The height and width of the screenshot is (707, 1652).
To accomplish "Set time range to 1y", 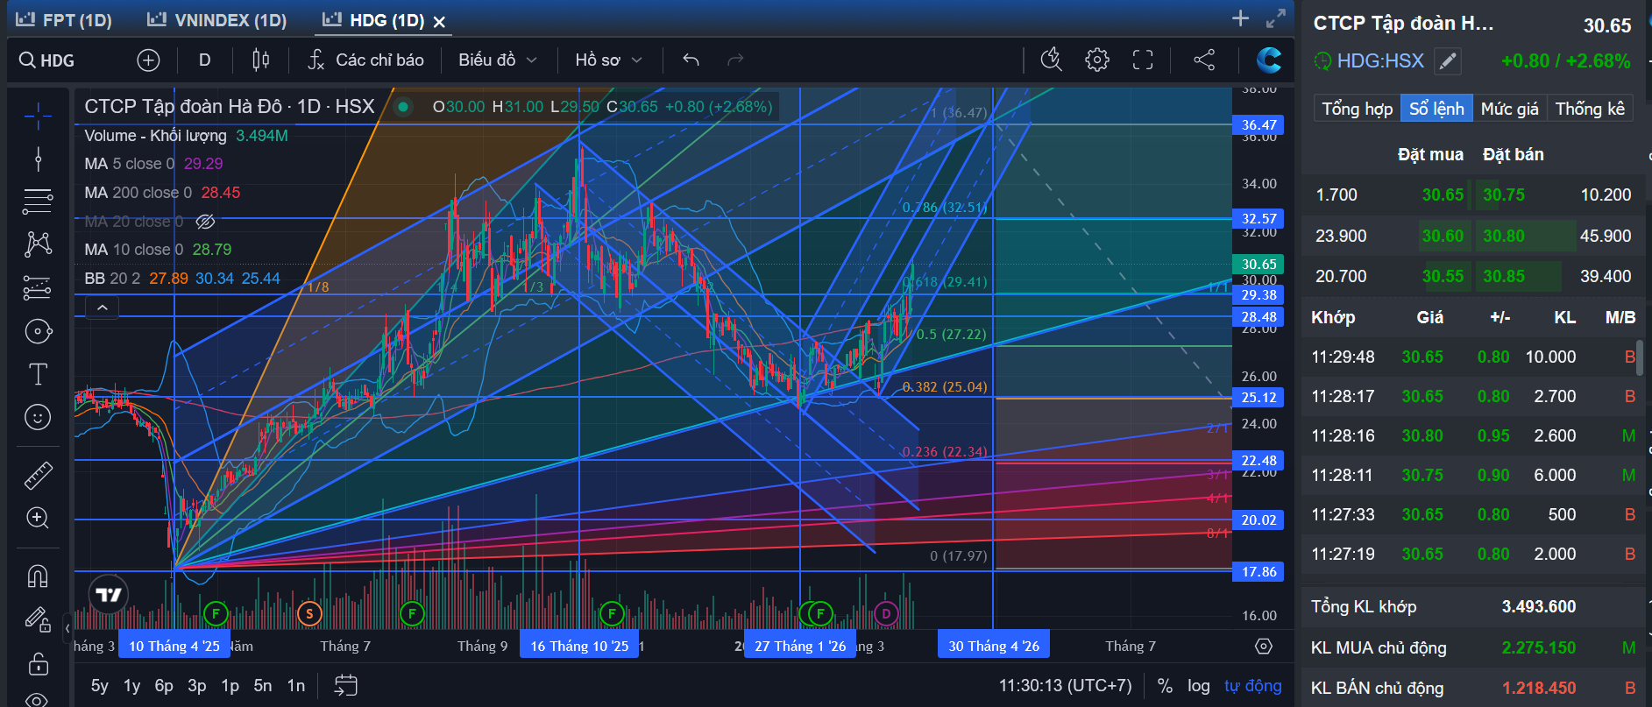I will click(x=131, y=685).
